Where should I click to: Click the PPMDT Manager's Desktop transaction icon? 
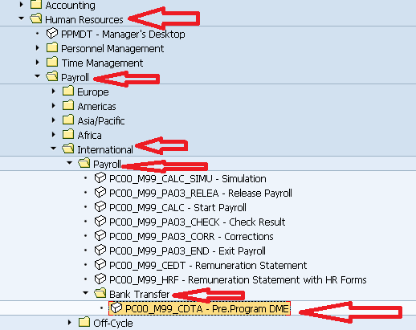52,34
